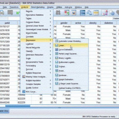
Task: Choose Descriptive Statistics in Analyze menu
Action: click(x=37, y=15)
